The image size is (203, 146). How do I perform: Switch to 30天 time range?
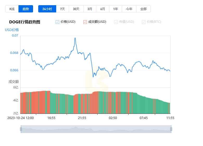(76, 9)
